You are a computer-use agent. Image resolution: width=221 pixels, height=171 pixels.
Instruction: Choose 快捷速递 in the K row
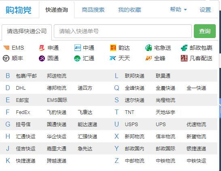click(x=25, y=161)
